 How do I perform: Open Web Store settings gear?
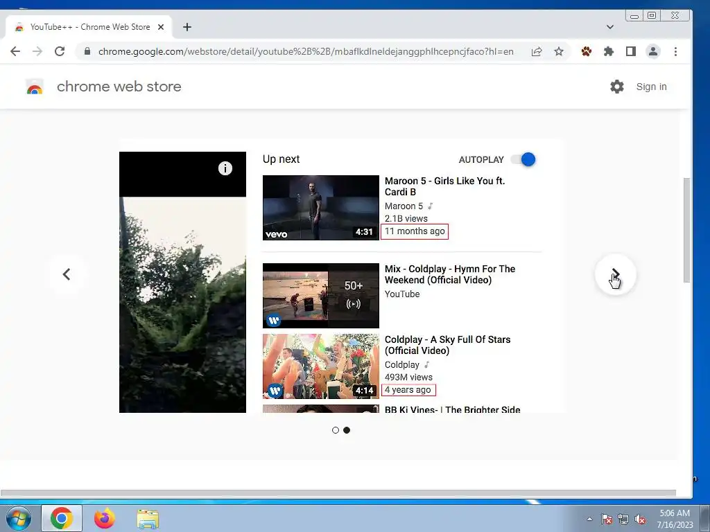coord(616,87)
